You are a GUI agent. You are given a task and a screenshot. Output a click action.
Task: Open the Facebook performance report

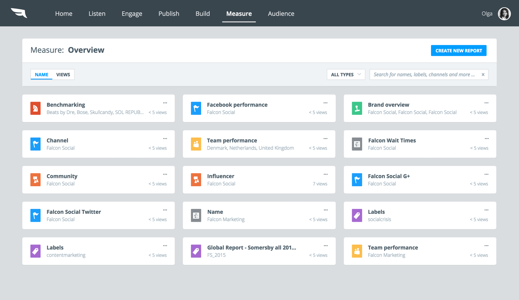259,108
